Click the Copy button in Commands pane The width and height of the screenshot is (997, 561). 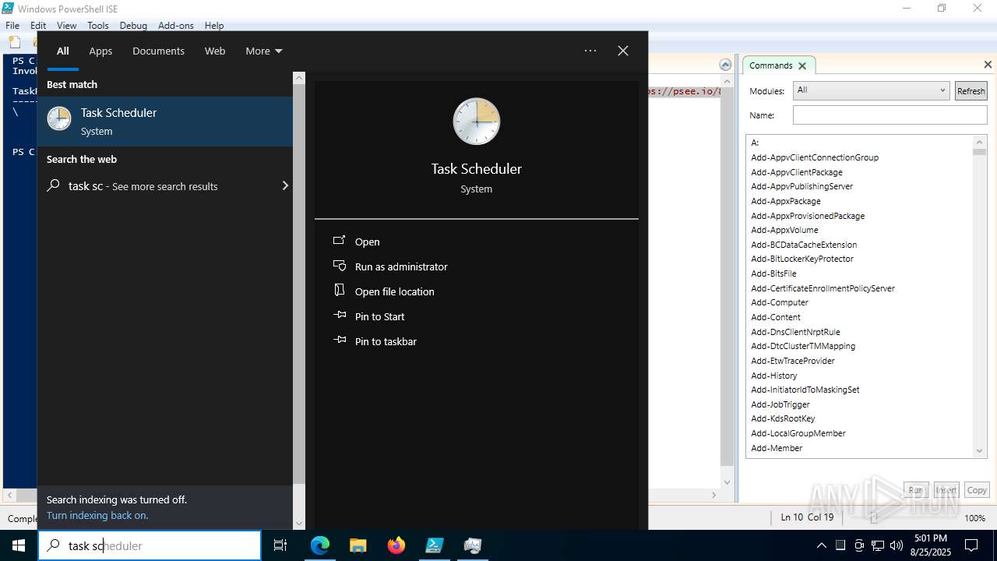(x=977, y=490)
